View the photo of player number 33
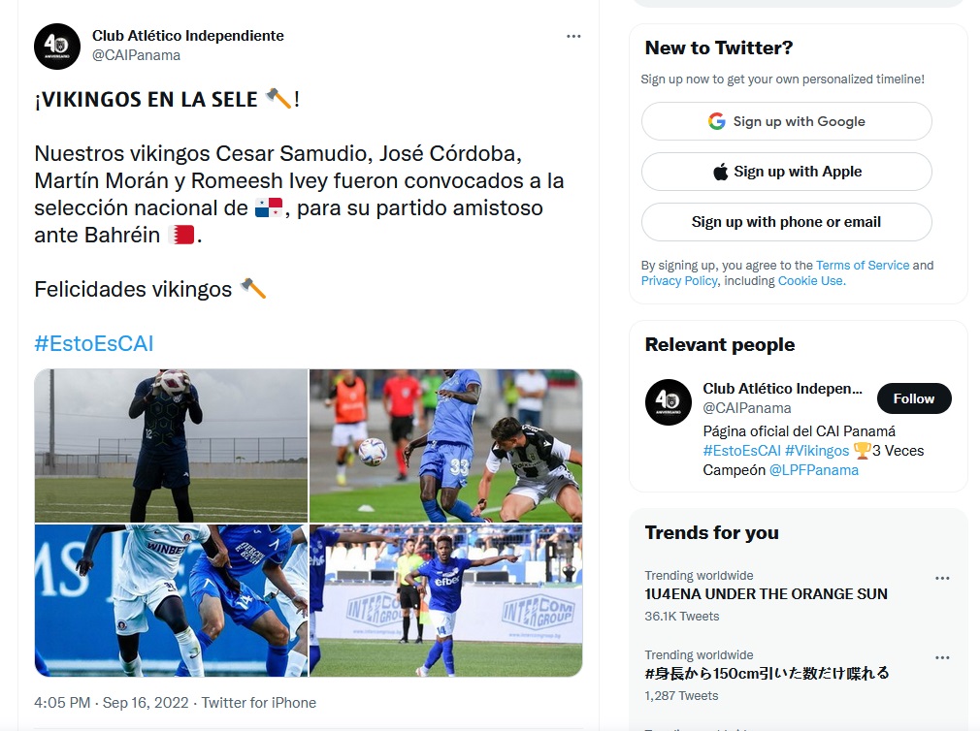The height and width of the screenshot is (731, 980). 445,446
